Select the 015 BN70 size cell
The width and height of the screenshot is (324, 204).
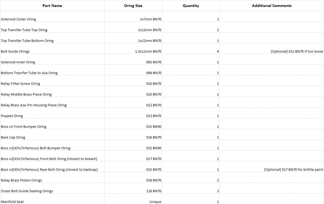point(133,167)
